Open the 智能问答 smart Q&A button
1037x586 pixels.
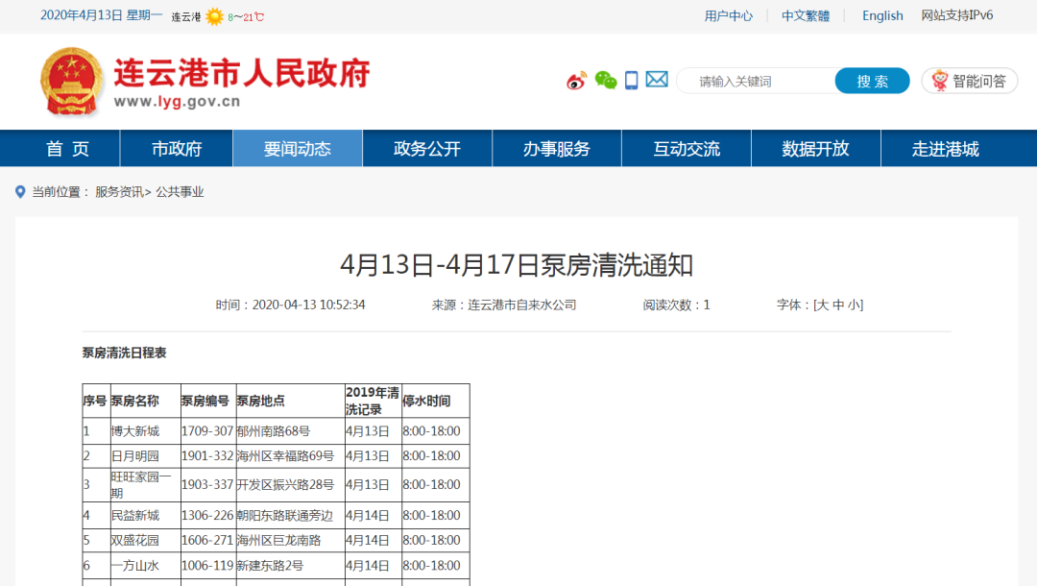[970, 81]
